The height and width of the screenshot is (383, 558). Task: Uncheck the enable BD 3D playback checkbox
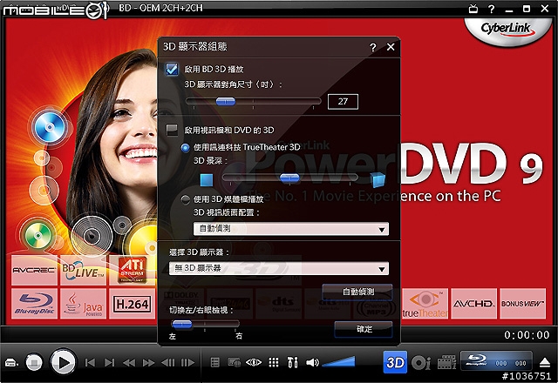pos(172,69)
